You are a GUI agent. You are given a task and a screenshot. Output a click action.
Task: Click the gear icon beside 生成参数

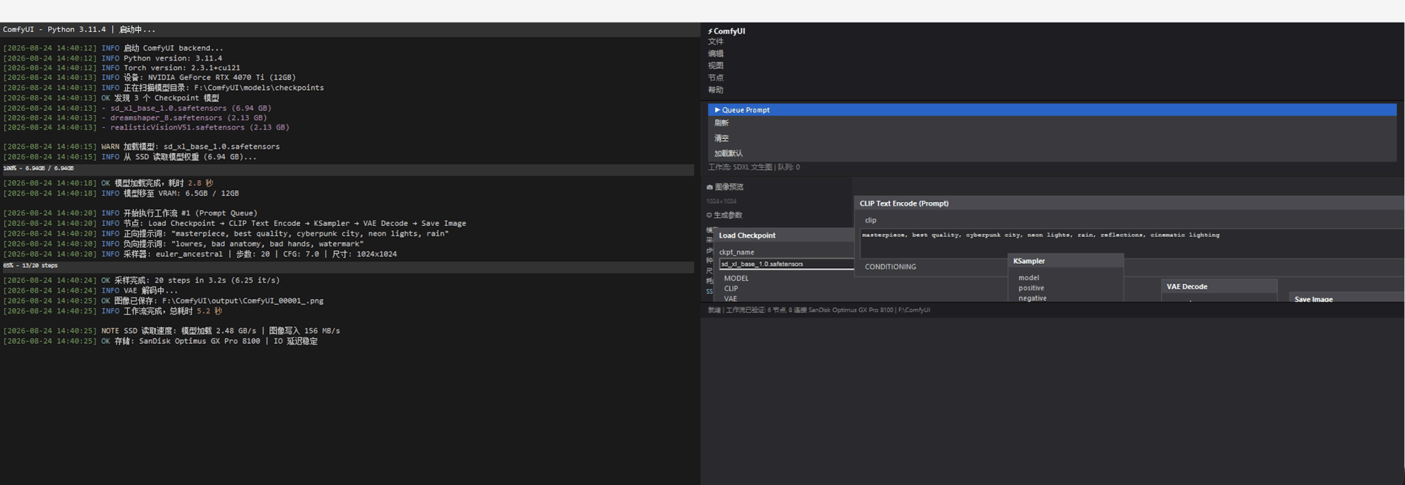(710, 215)
